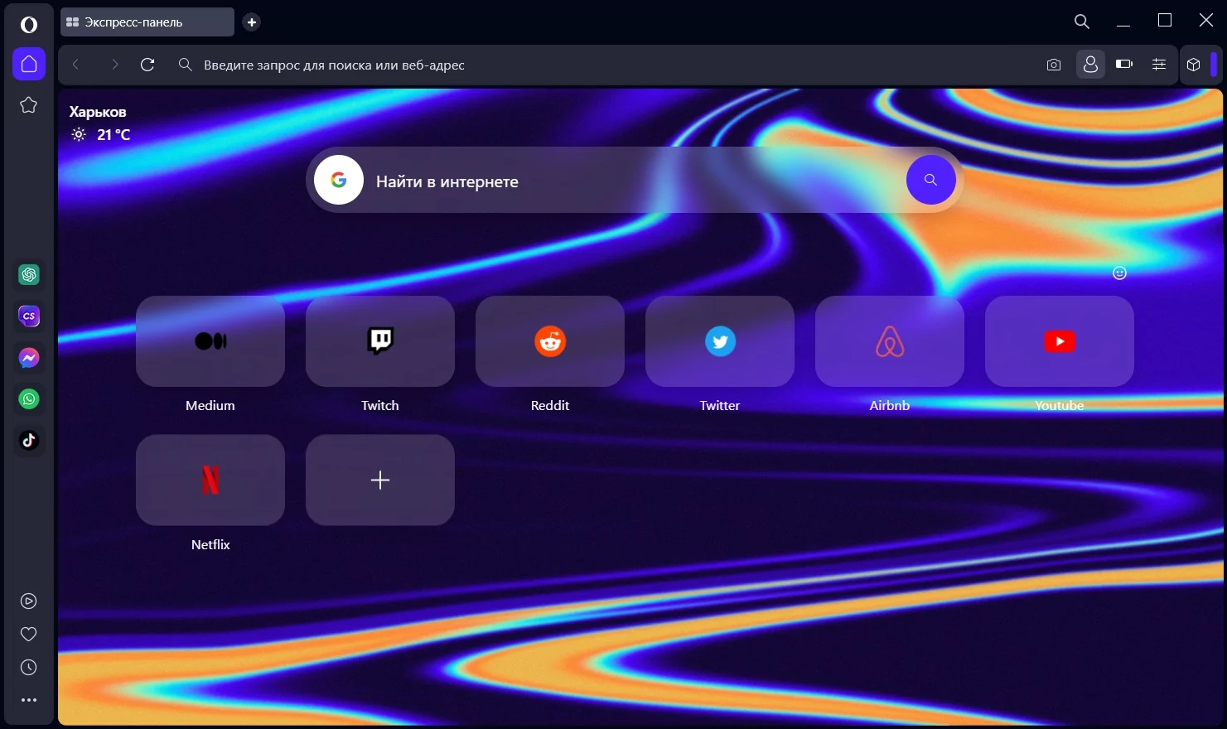Click the address bar search magnifier icon
Image resolution: width=1227 pixels, height=729 pixels.
pos(186,65)
